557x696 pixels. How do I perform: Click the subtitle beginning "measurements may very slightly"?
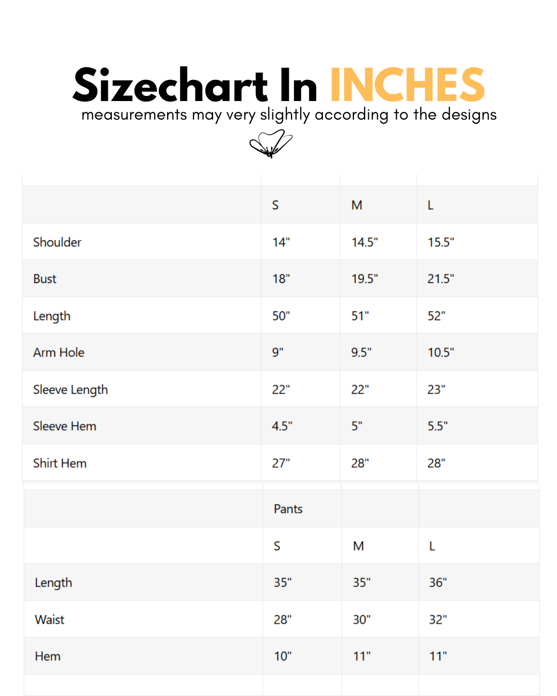(x=289, y=114)
